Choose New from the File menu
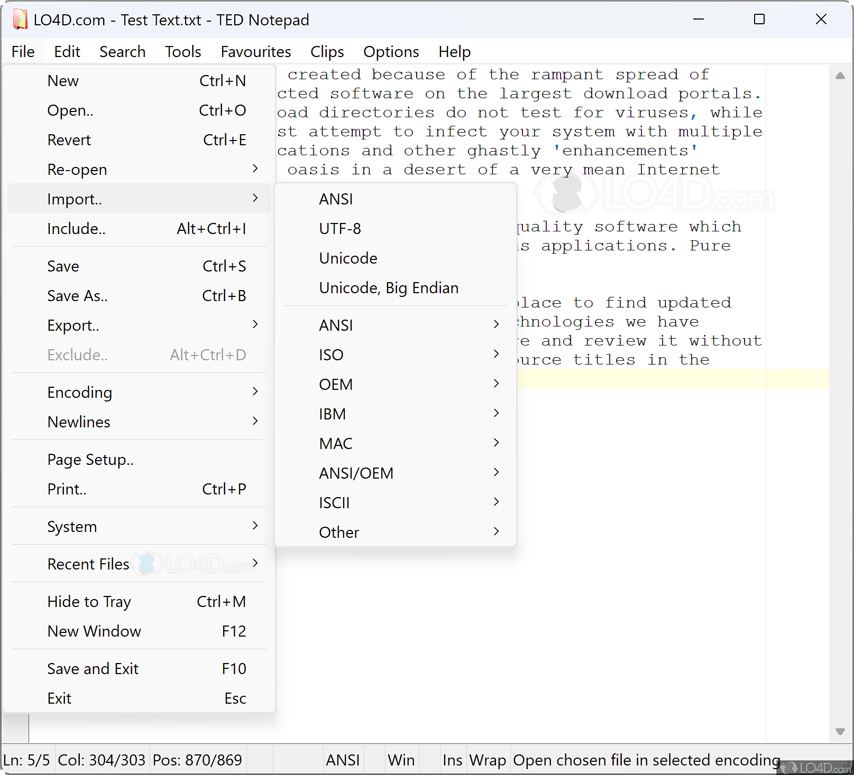Screen dimensions: 854x775 pyautogui.click(x=139, y=81)
